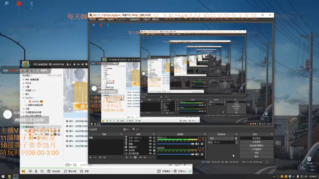Mute the desktop audio speaker icon
319x179 pixels.
pos(197,154)
